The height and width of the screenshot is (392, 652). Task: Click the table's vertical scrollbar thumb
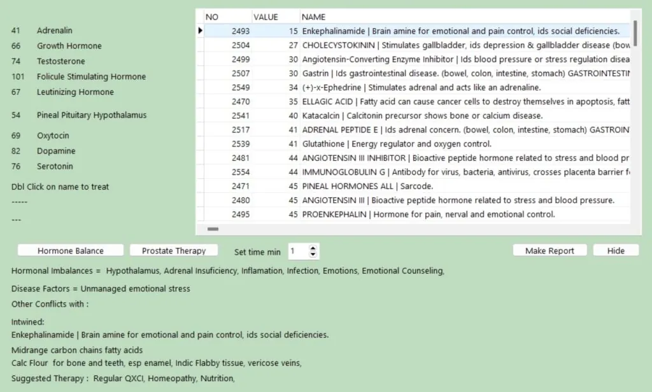pyautogui.click(x=635, y=32)
